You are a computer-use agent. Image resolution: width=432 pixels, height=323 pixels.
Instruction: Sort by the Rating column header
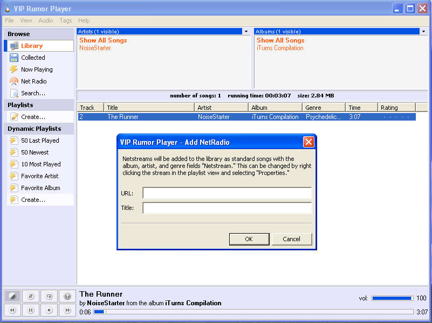pos(397,108)
